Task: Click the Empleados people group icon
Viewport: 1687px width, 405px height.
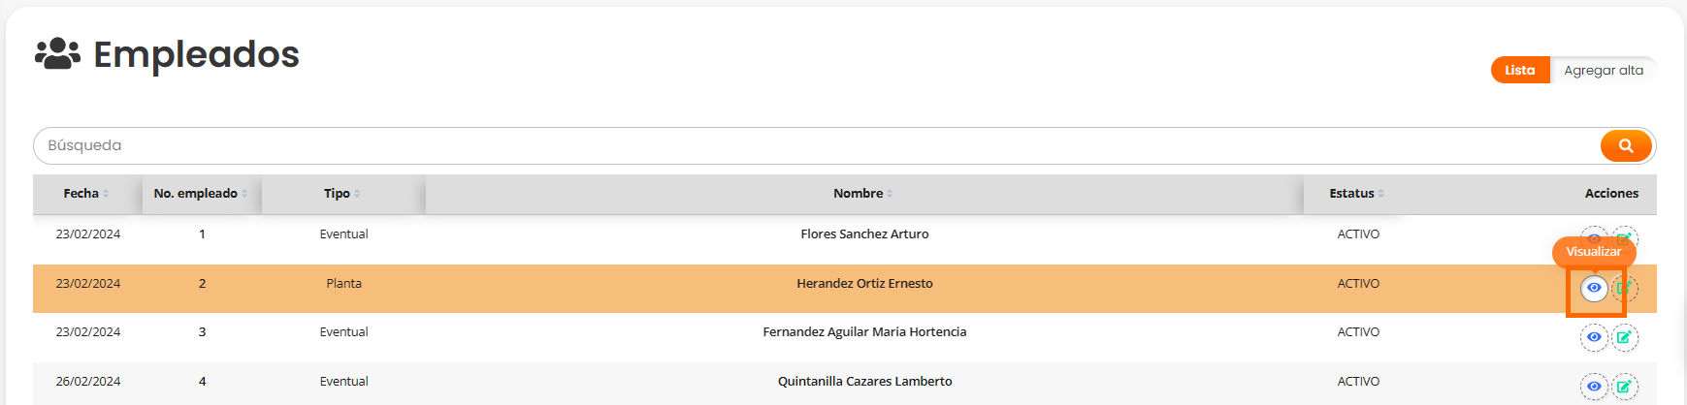Action: (x=57, y=54)
